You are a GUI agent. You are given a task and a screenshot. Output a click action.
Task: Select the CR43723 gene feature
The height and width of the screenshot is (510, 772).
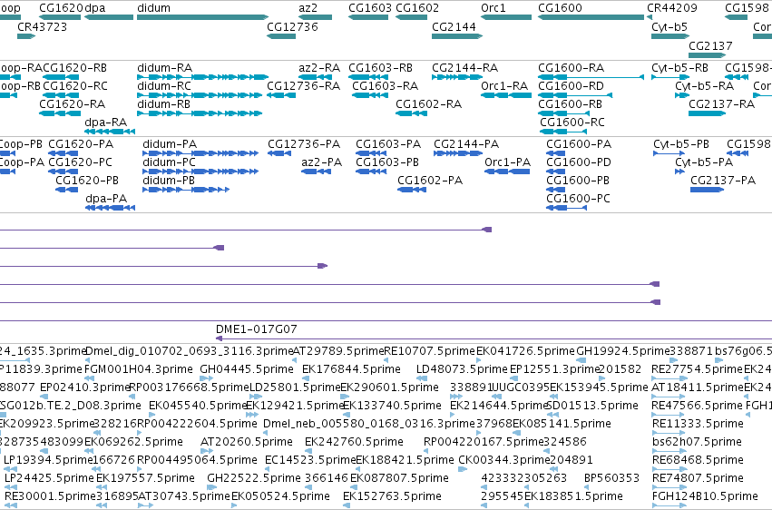(x=26, y=36)
